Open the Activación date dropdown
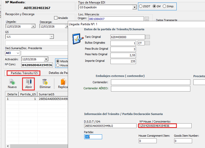Viewport: 205px width, 148px height. [46, 59]
